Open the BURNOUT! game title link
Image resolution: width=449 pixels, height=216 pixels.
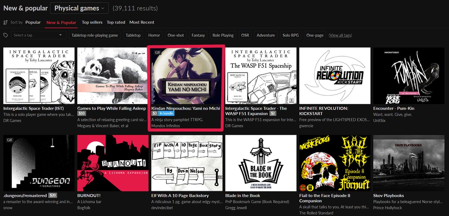pyautogui.click(x=89, y=195)
